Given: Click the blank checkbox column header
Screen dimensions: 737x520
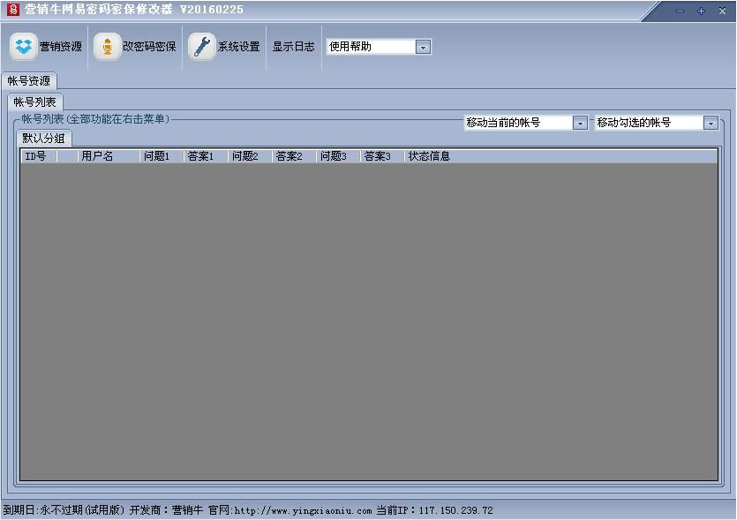Looking at the screenshot, I should [x=66, y=156].
